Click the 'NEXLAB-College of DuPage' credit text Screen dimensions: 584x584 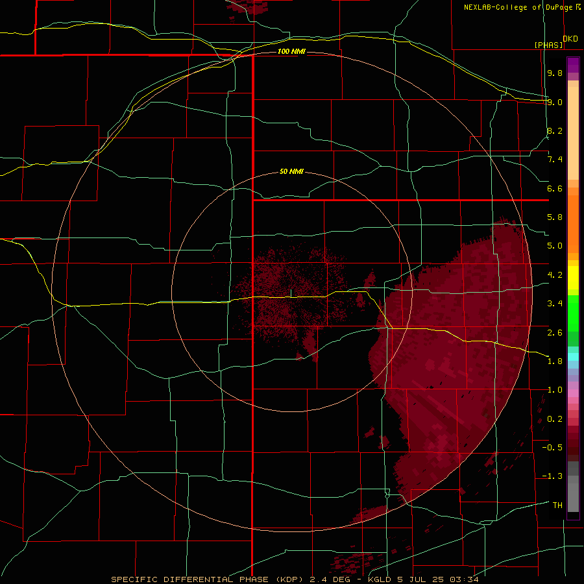coord(518,7)
